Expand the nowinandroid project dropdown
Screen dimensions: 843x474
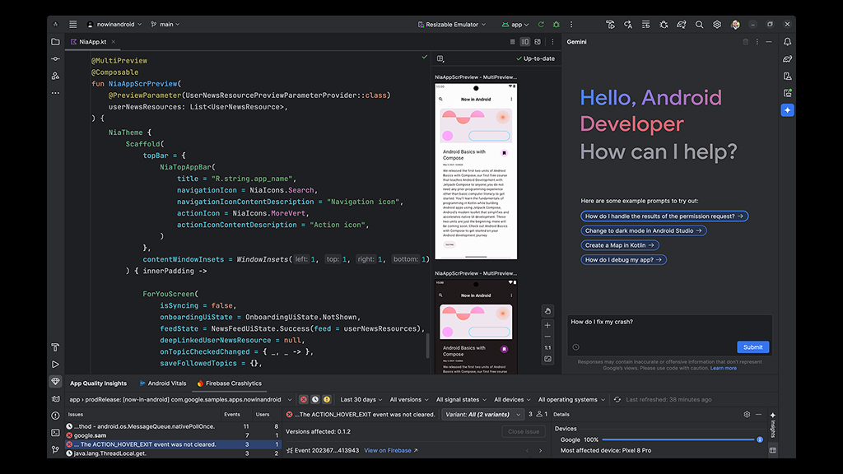point(114,24)
